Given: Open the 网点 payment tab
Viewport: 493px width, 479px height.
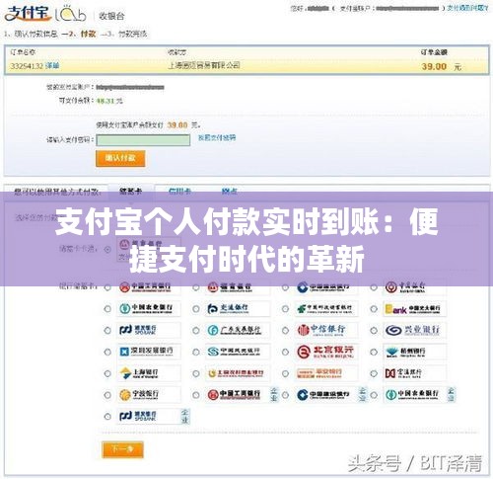Looking at the screenshot, I should pyautogui.click(x=230, y=191).
